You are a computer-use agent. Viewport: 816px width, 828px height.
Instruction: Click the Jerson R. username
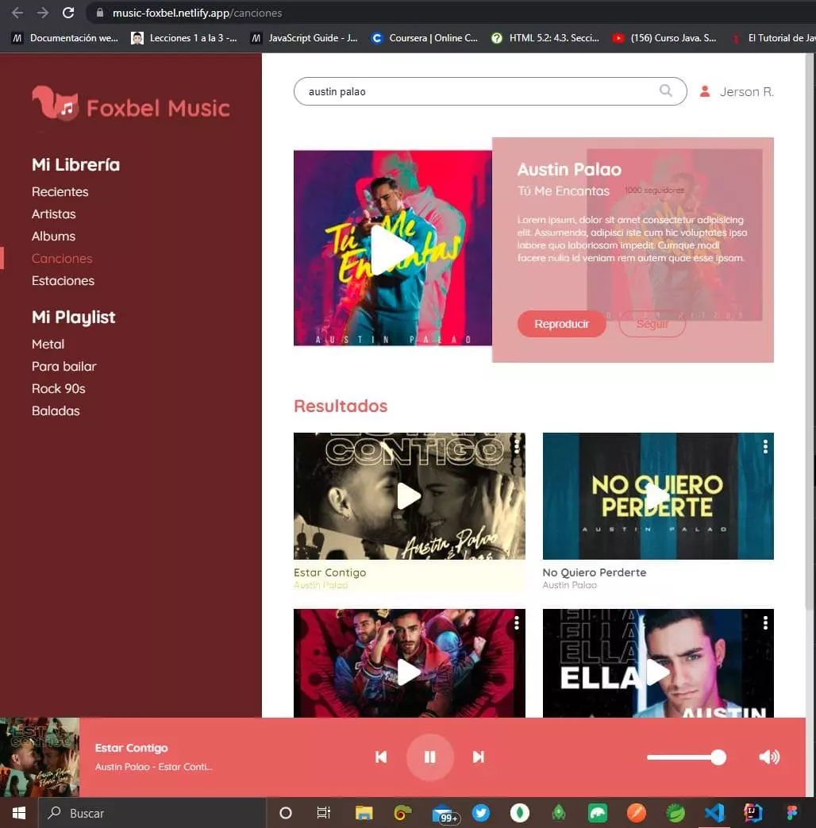point(747,92)
